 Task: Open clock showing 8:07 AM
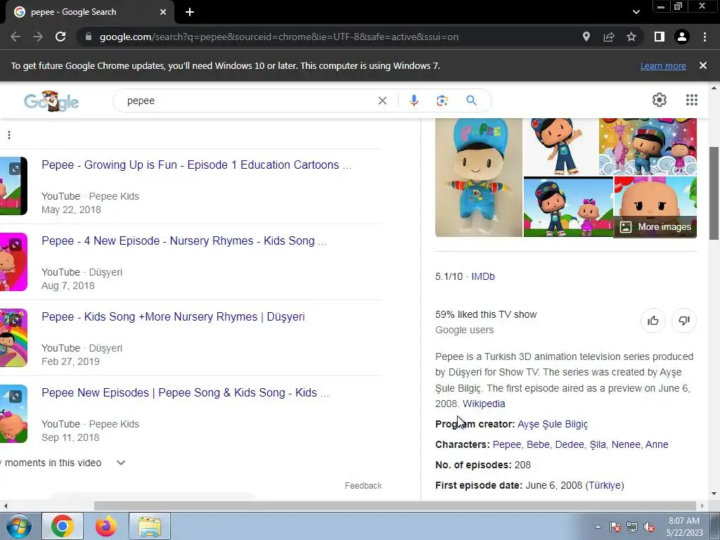pos(684,527)
